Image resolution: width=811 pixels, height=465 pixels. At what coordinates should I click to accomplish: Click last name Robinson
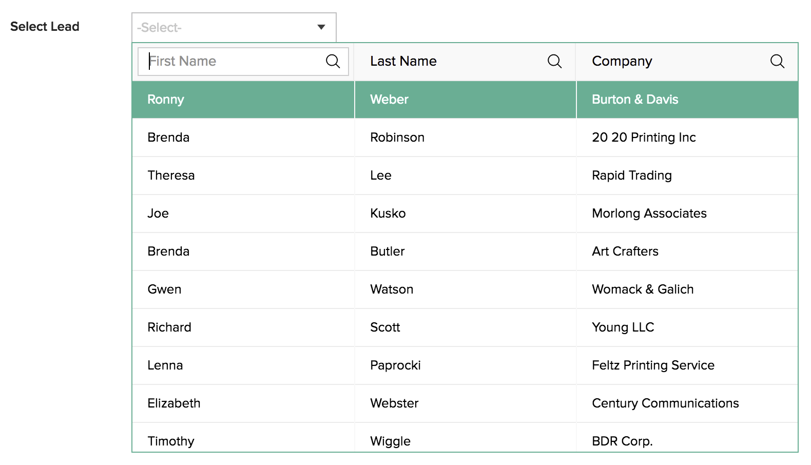click(x=397, y=138)
